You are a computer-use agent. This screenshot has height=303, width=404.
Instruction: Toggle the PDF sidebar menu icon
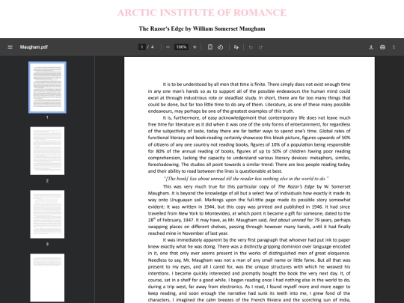[10, 47]
